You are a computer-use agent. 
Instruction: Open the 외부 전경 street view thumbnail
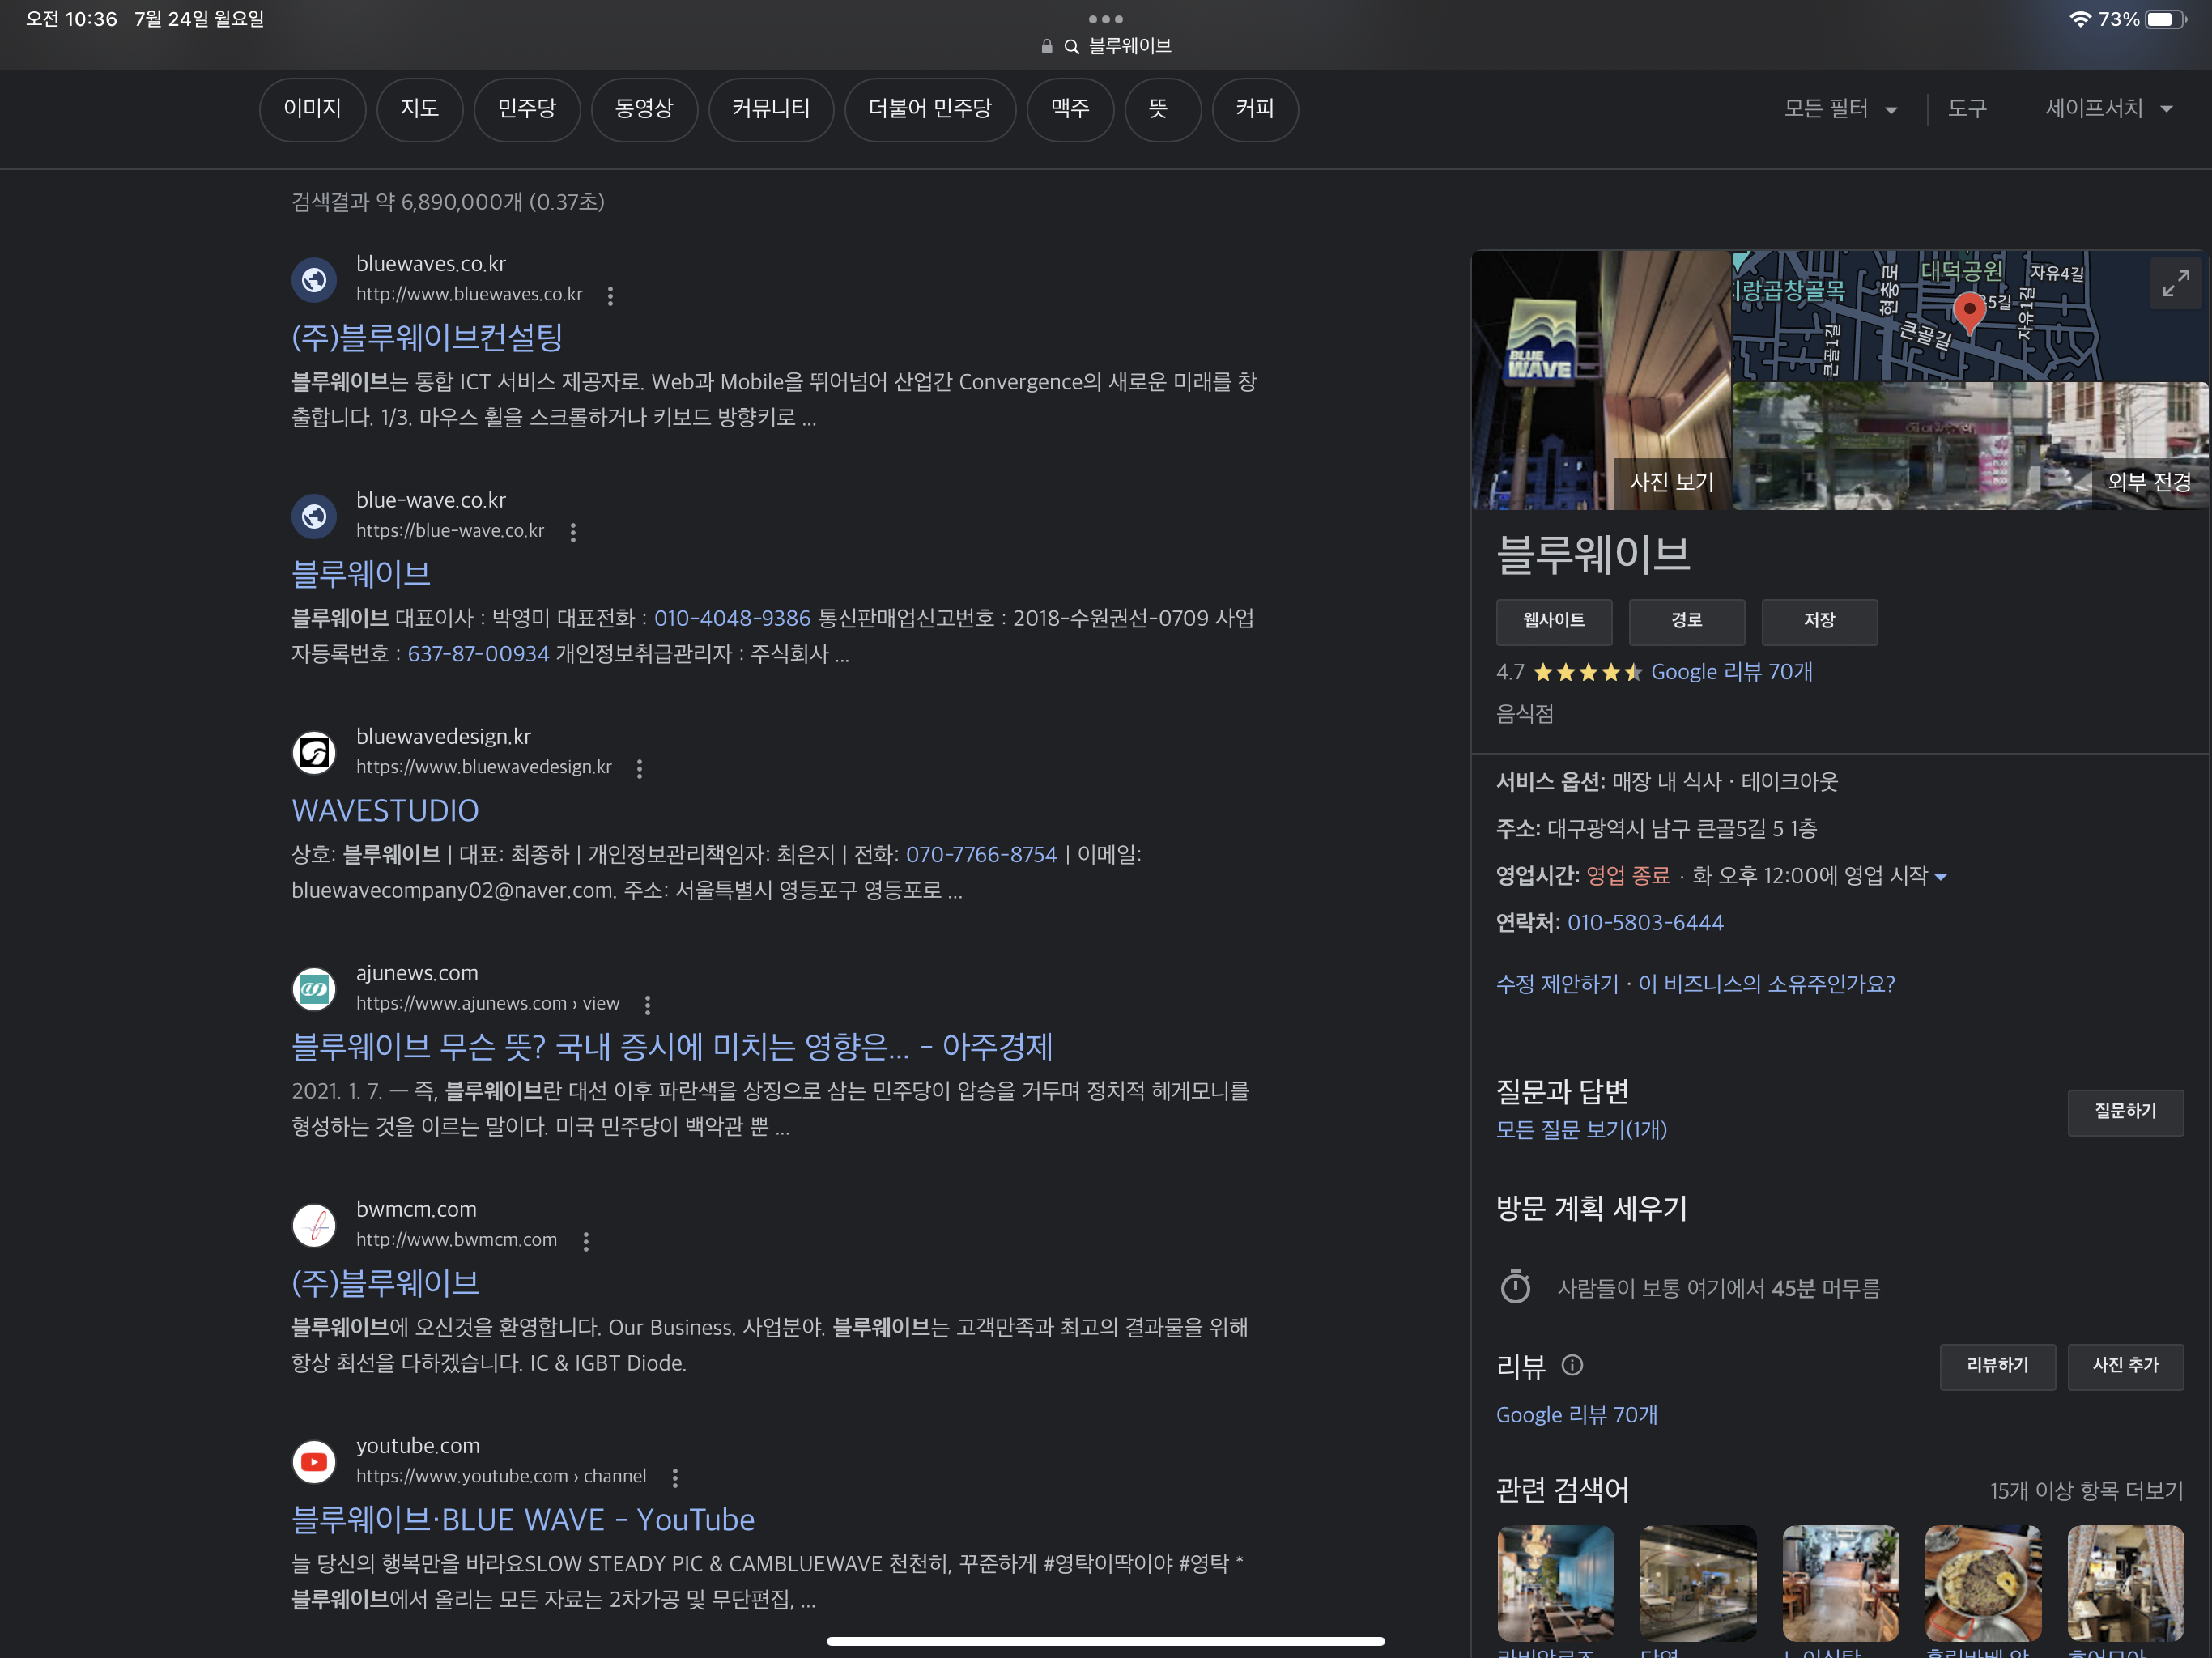[1970, 446]
